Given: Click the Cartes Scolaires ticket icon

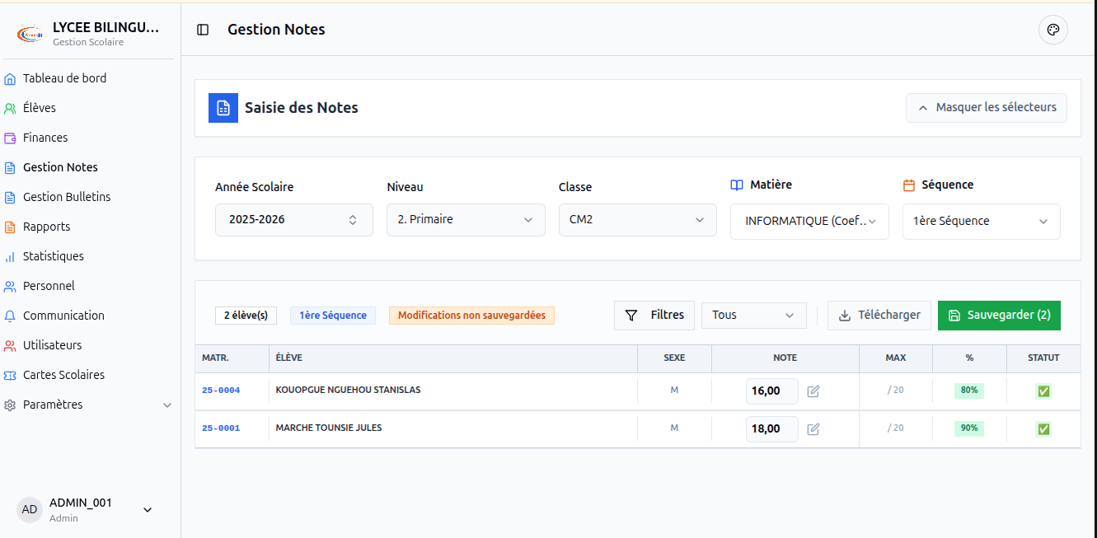Looking at the screenshot, I should (10, 376).
